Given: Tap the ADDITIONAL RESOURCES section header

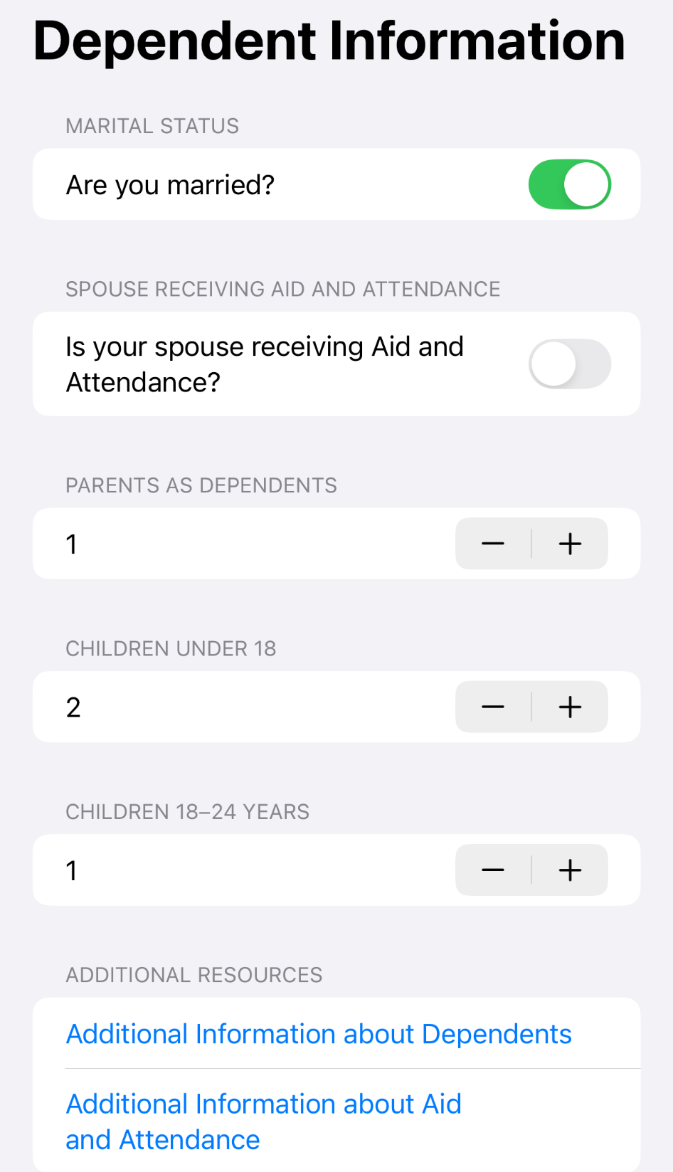Looking at the screenshot, I should (194, 975).
